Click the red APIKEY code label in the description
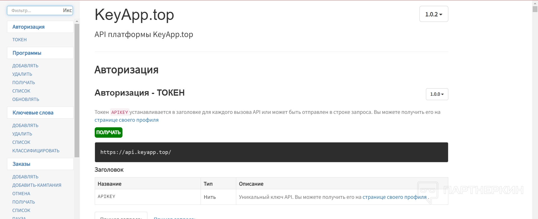Screen dimensions: 538x219 [x=120, y=112]
